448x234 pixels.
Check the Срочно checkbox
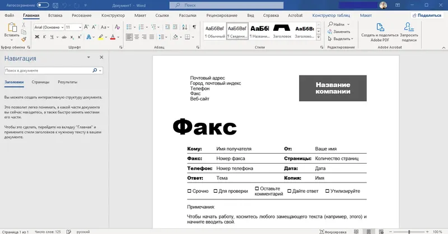tap(189, 191)
